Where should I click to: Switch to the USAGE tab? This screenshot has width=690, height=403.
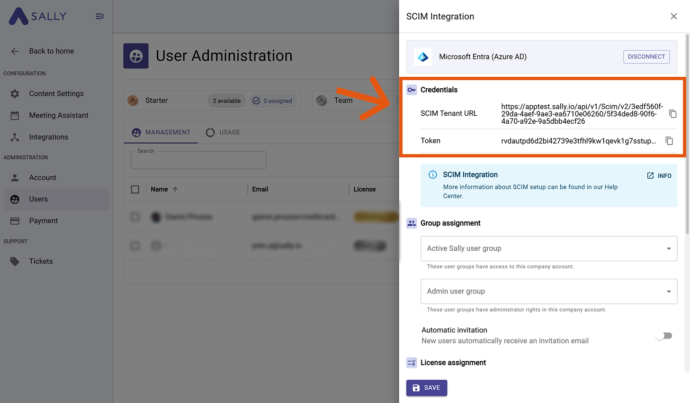(x=223, y=132)
